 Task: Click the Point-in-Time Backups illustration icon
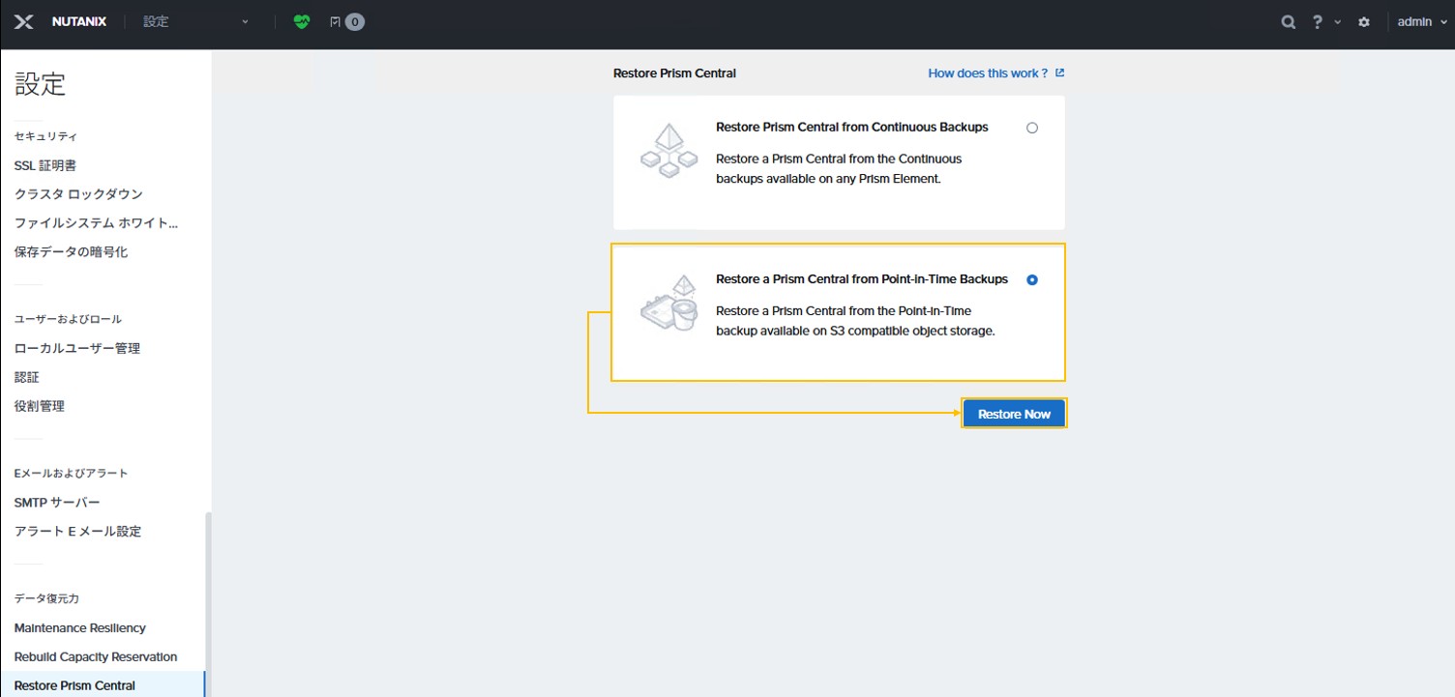pos(669,304)
